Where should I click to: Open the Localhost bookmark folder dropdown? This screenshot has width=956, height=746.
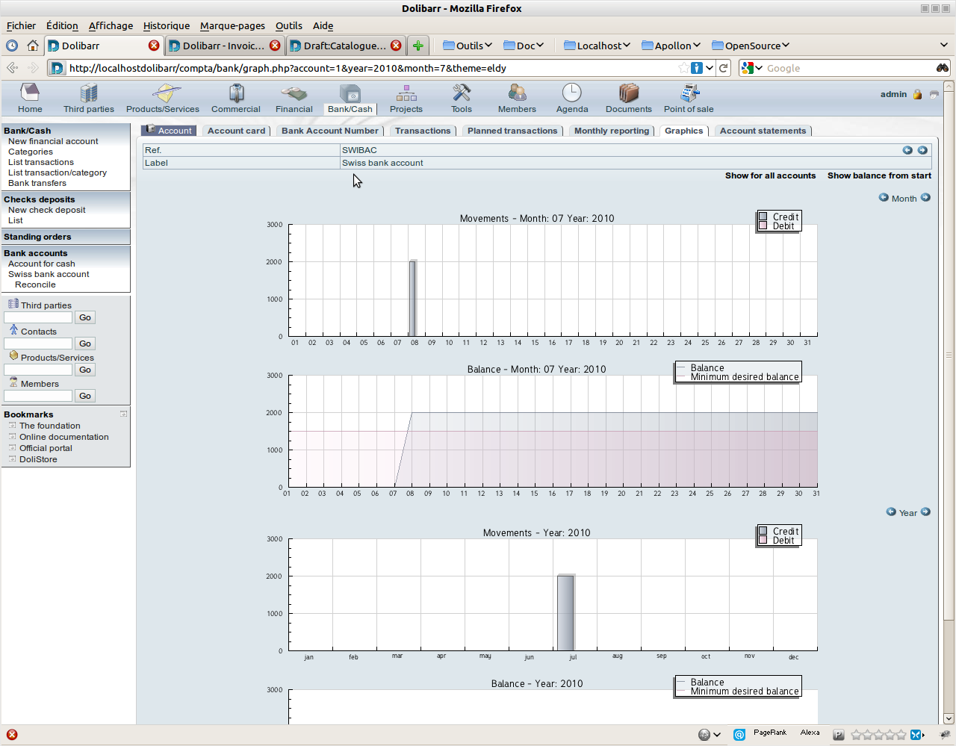[597, 46]
